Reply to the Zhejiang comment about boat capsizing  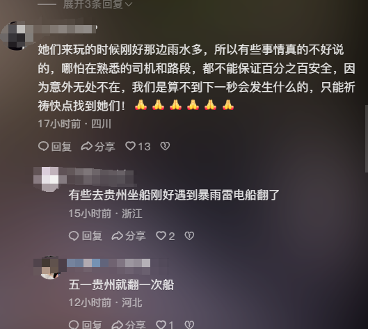[x=86, y=236]
